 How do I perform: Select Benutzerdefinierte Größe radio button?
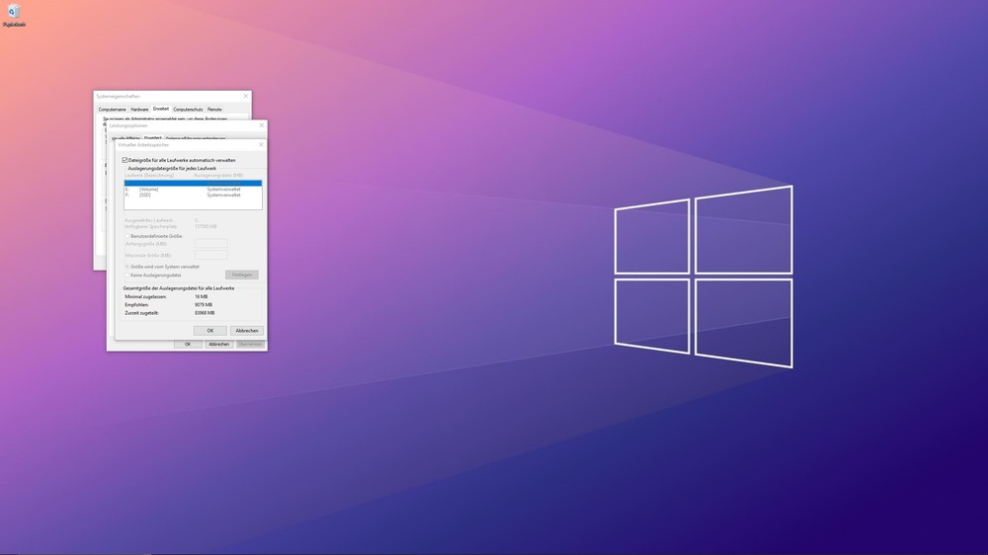(127, 236)
